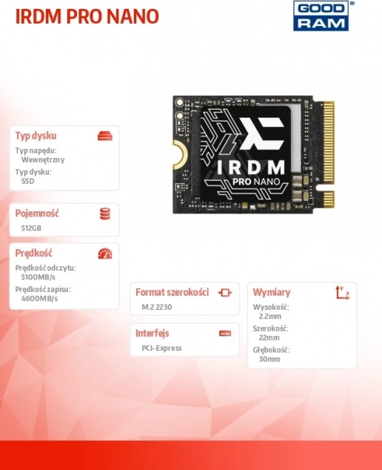The height and width of the screenshot is (470, 382).
Task: Click the form factor icon beside Format szerokości
Action: pyautogui.click(x=225, y=293)
